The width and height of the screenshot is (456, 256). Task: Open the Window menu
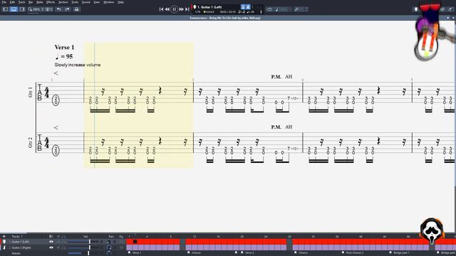click(109, 2)
